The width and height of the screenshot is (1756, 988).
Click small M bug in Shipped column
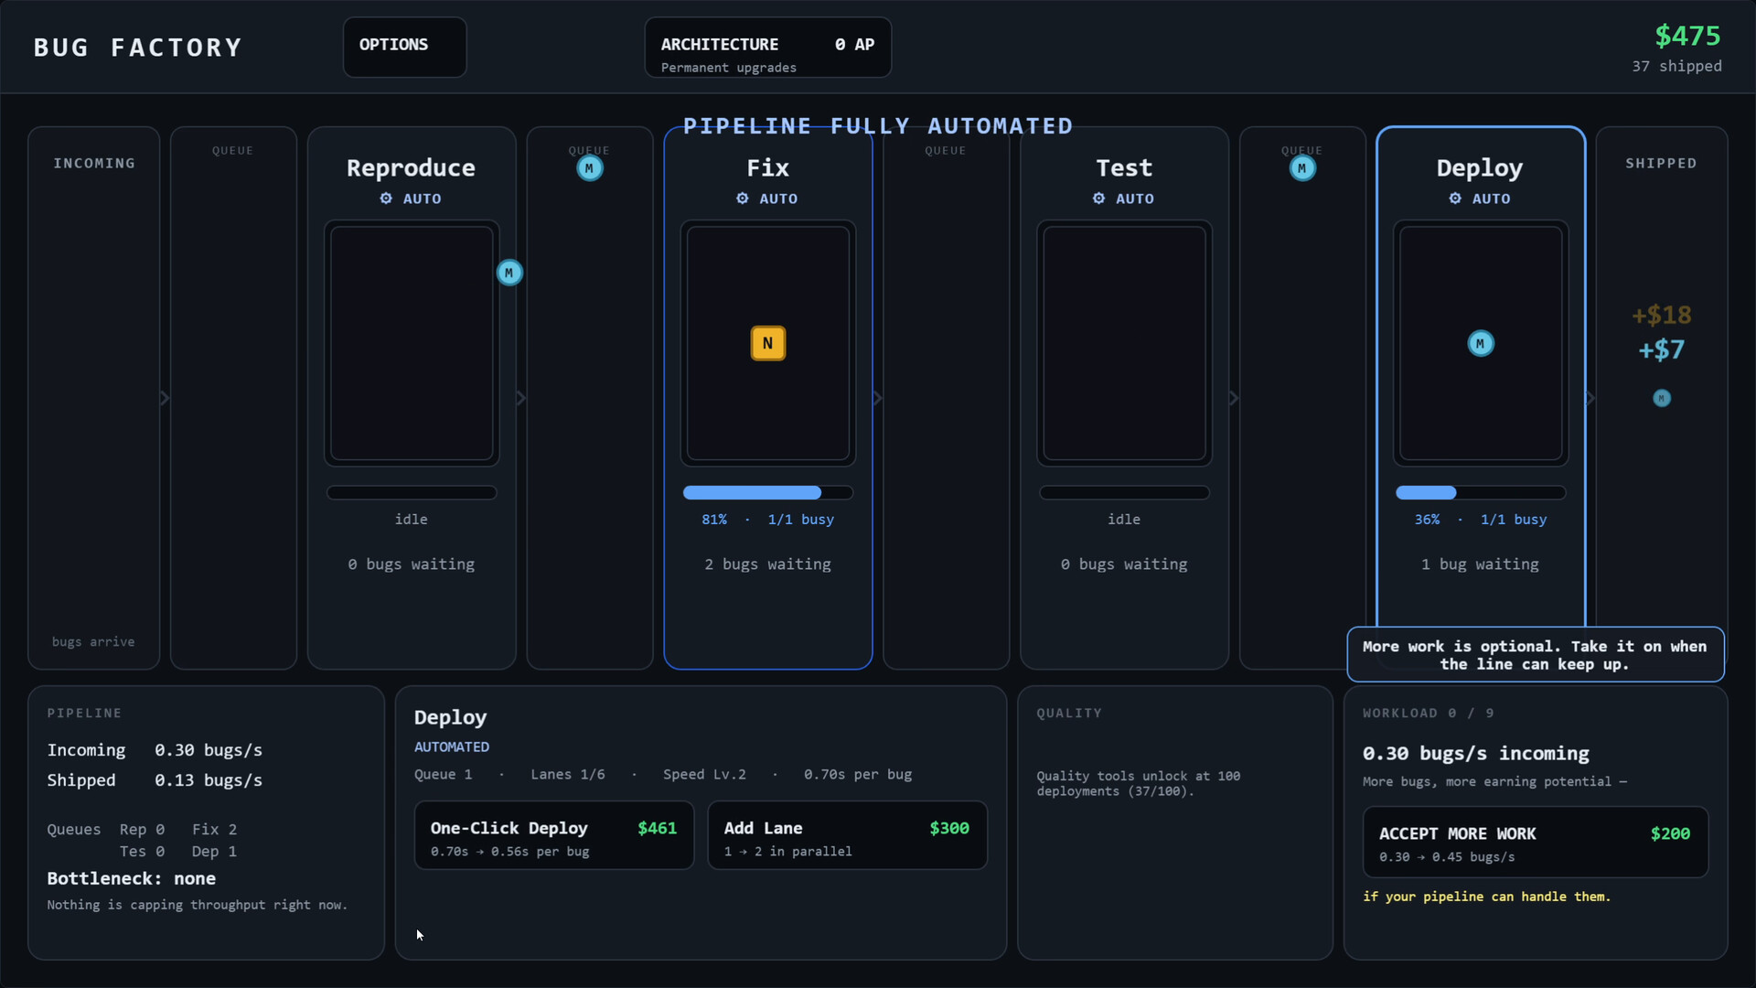click(x=1662, y=398)
